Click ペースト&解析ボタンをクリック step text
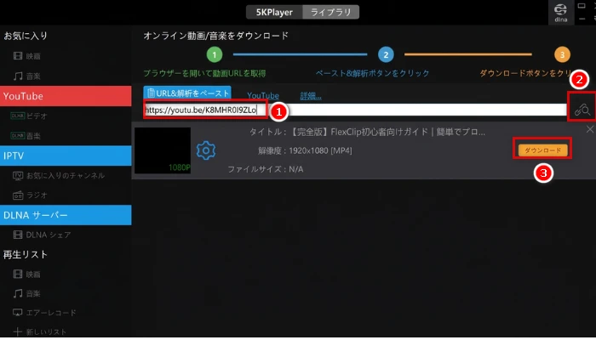Viewport: 596px width, 340px height. tap(373, 73)
